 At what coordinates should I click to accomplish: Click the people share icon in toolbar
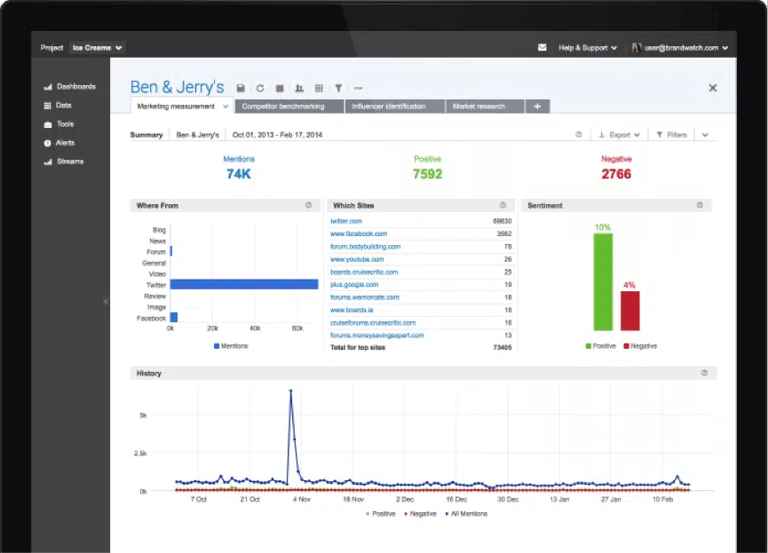pyautogui.click(x=299, y=88)
